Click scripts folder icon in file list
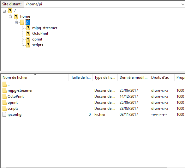 (4, 108)
